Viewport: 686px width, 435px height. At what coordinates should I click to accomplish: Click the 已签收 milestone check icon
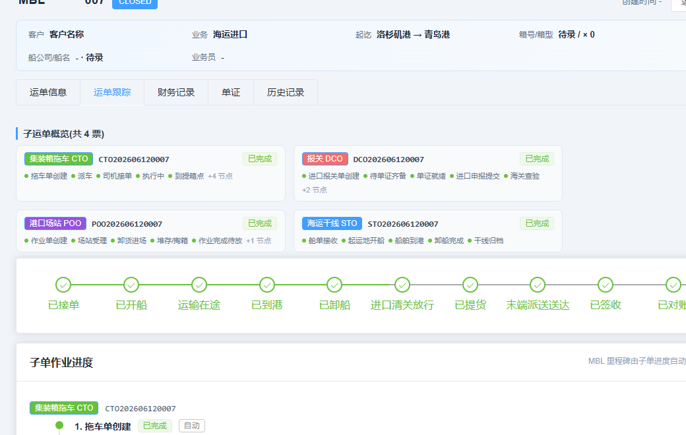click(606, 285)
